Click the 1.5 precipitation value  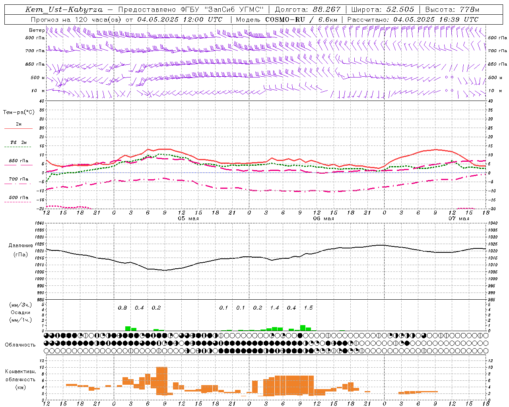pyautogui.click(x=308, y=308)
